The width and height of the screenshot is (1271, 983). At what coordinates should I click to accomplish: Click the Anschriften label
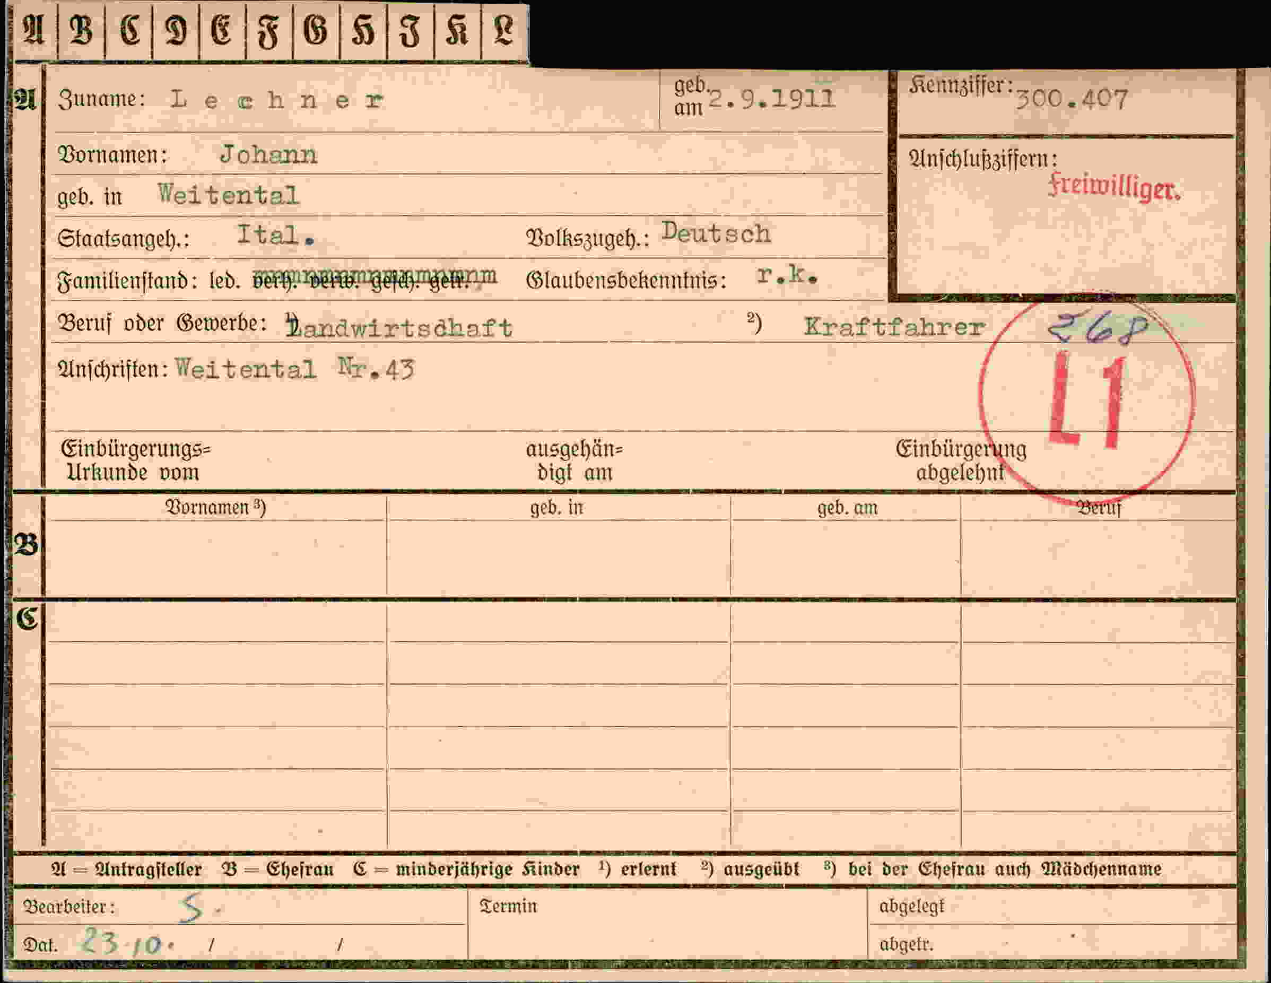(x=113, y=369)
